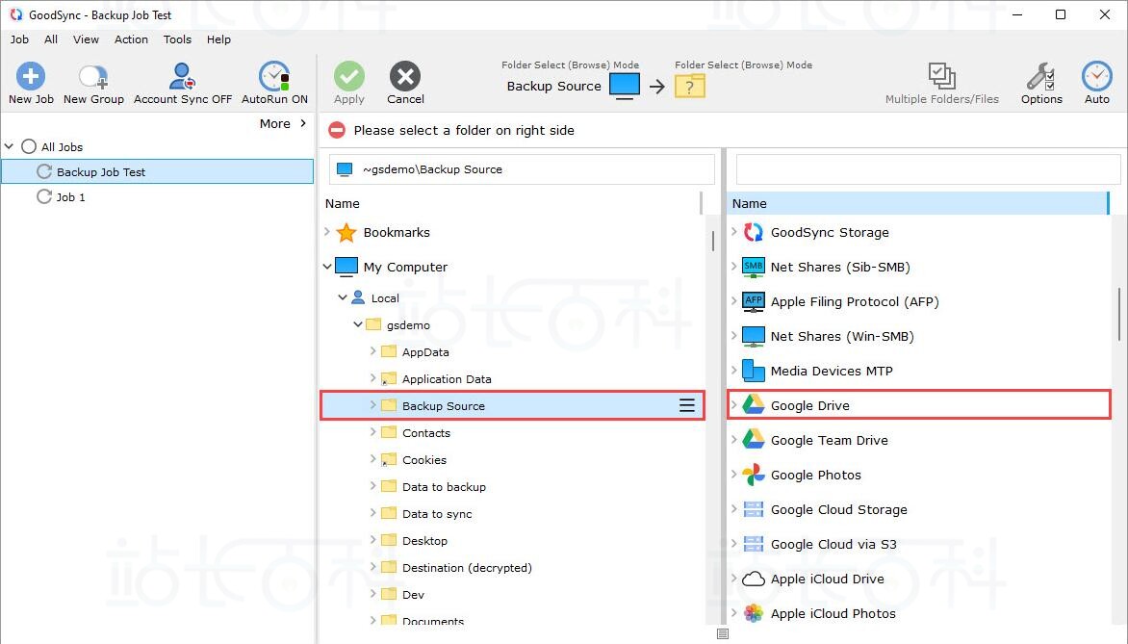Select the Media Devices MTP icon

(x=754, y=371)
